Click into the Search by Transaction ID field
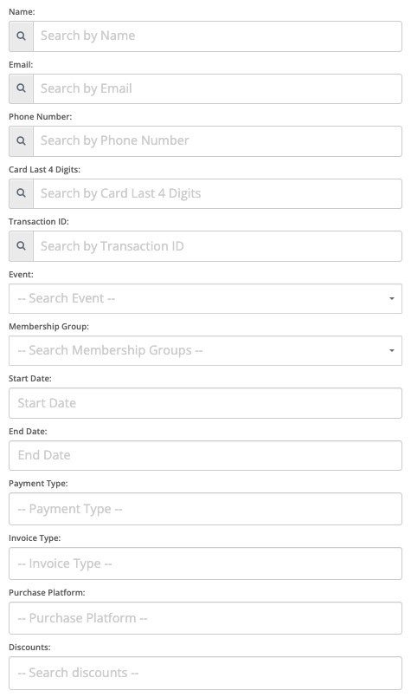The width and height of the screenshot is (411, 697). 217,246
